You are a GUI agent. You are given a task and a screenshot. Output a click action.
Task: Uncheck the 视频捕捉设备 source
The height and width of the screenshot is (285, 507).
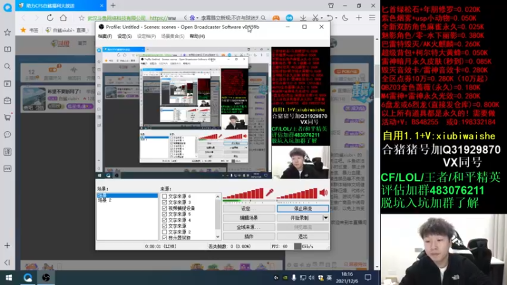pos(165,208)
